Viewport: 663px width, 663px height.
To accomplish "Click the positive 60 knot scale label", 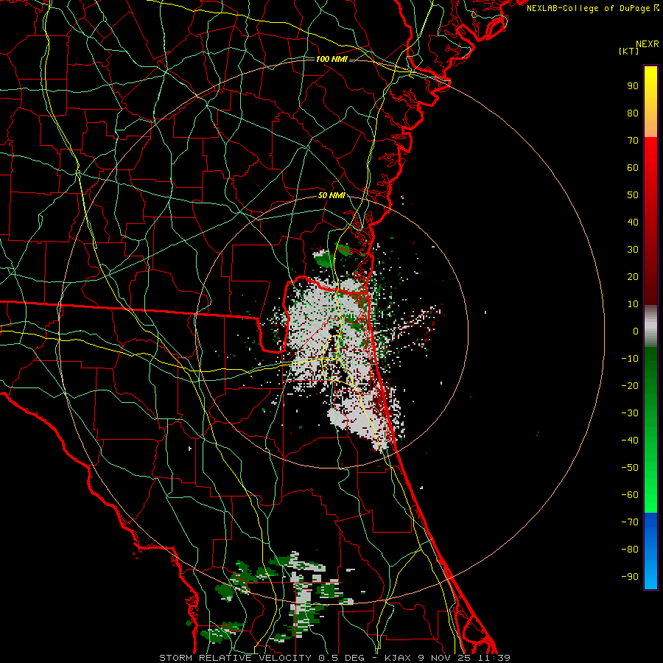I will click(x=633, y=167).
